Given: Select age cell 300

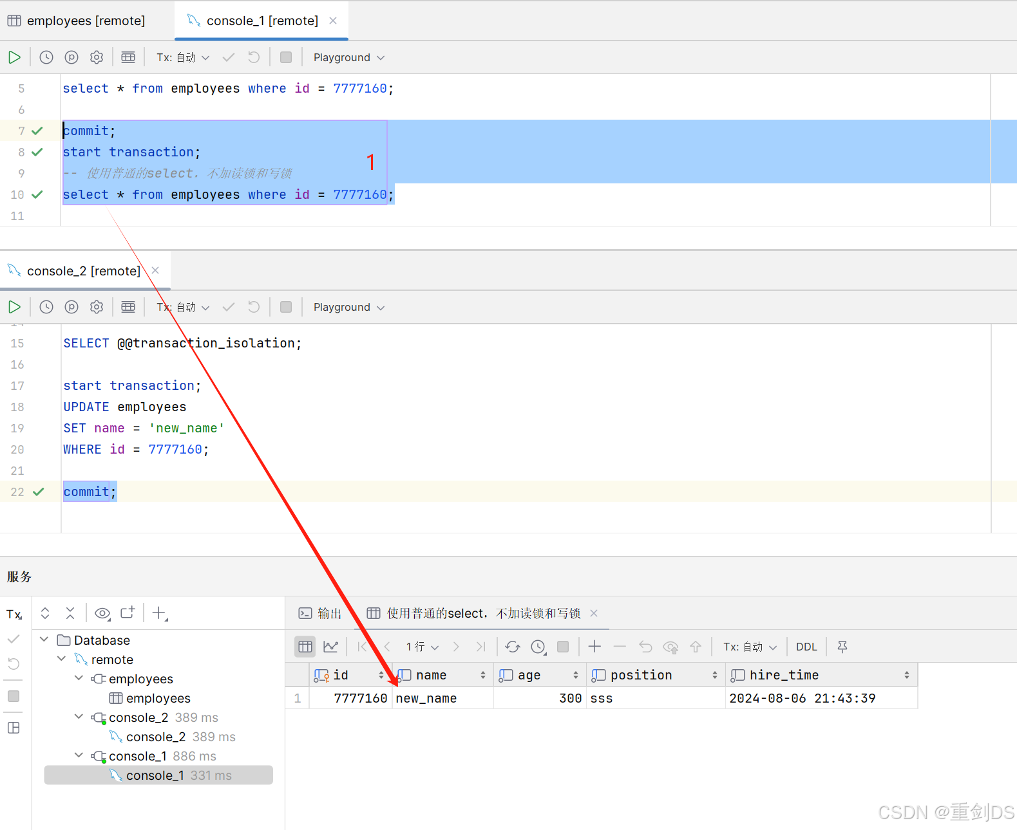Looking at the screenshot, I should tap(540, 698).
